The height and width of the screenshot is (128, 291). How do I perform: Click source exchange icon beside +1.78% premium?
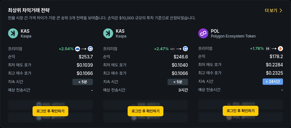(x=268, y=49)
